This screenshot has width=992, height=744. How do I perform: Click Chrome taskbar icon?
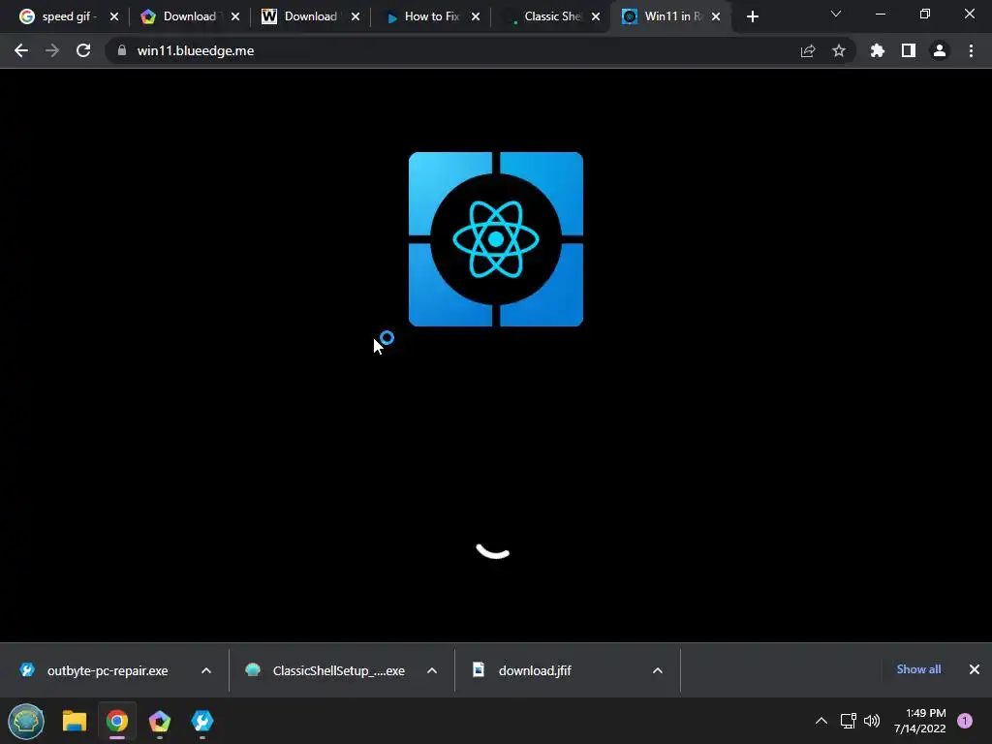coord(117,721)
